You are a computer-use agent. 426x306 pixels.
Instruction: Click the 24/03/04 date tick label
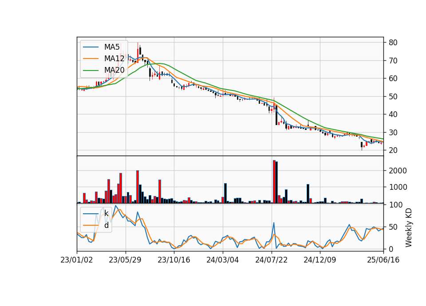[222, 260]
